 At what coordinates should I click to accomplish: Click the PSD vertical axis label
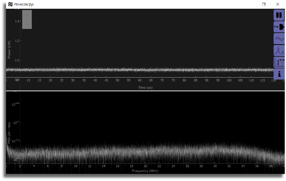tap(9, 133)
